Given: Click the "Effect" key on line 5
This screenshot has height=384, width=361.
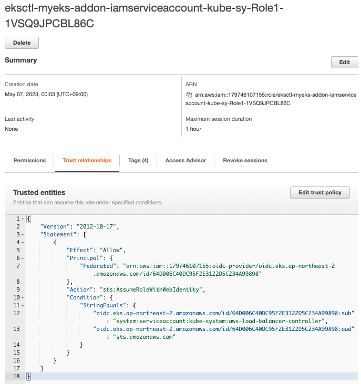Looking at the screenshot, I should pyautogui.click(x=79, y=250).
